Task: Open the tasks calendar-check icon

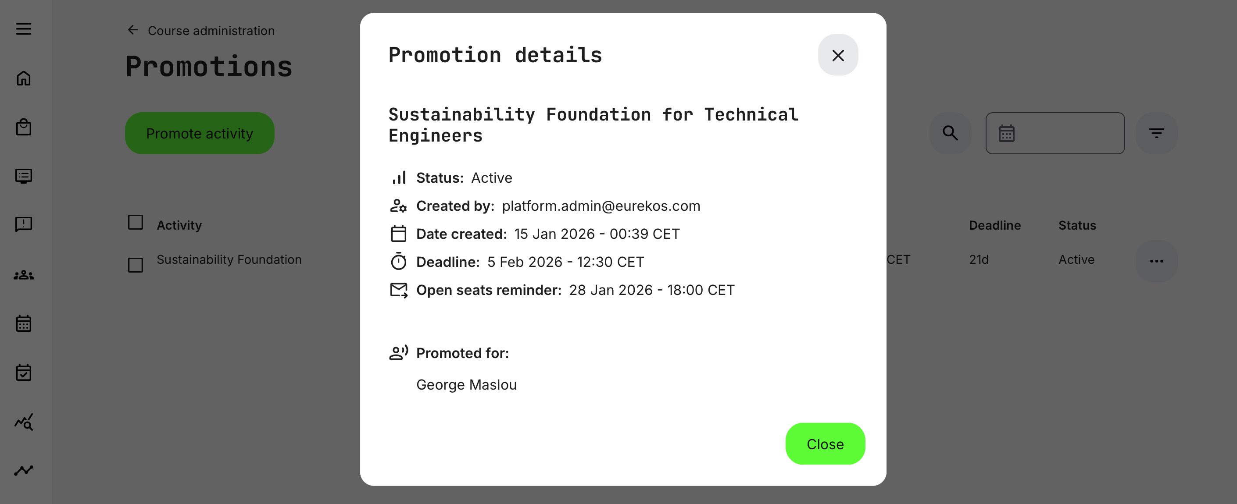Action: click(23, 373)
